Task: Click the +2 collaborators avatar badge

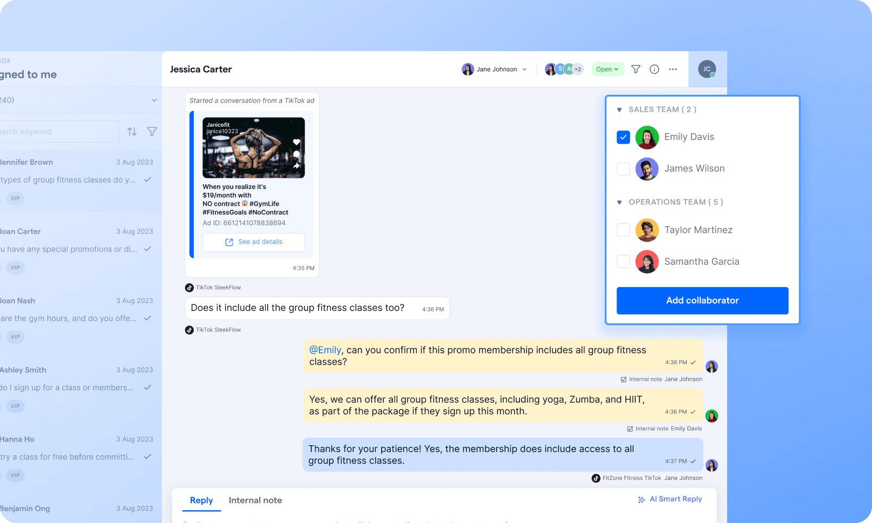Action: (x=578, y=69)
